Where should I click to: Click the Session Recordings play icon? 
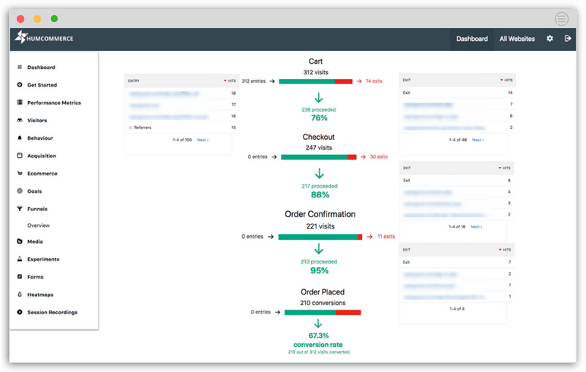(19, 312)
